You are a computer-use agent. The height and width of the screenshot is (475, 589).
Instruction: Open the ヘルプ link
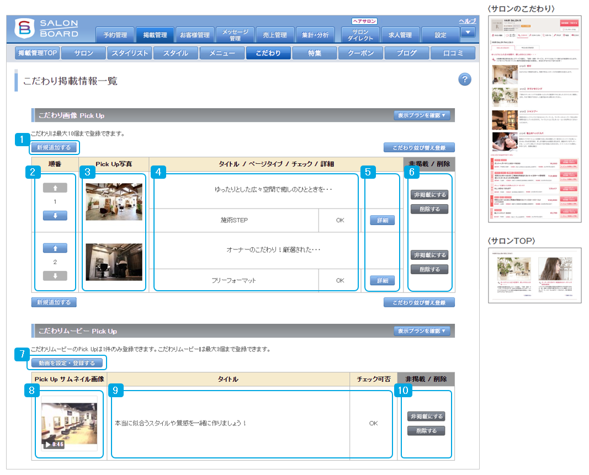tap(466, 21)
